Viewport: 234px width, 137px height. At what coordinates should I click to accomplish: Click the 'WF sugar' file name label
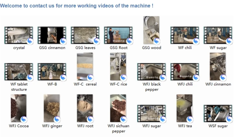(x=218, y=48)
